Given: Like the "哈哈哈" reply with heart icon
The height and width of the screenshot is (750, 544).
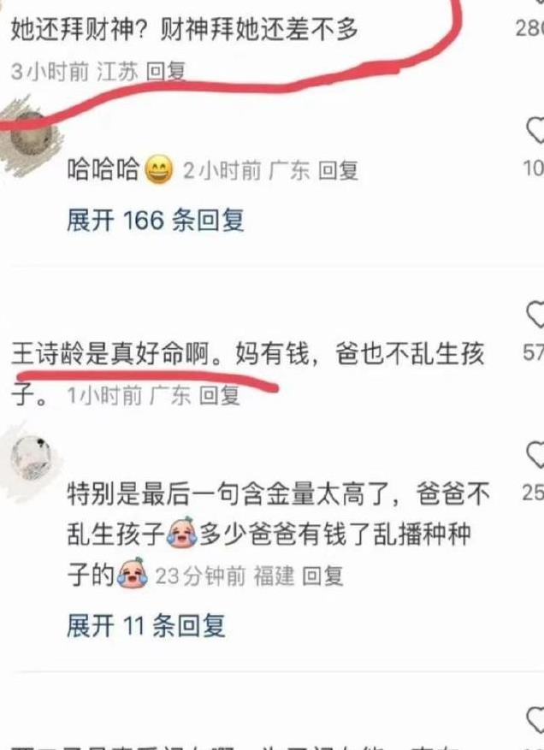Looking at the screenshot, I should click(x=535, y=130).
